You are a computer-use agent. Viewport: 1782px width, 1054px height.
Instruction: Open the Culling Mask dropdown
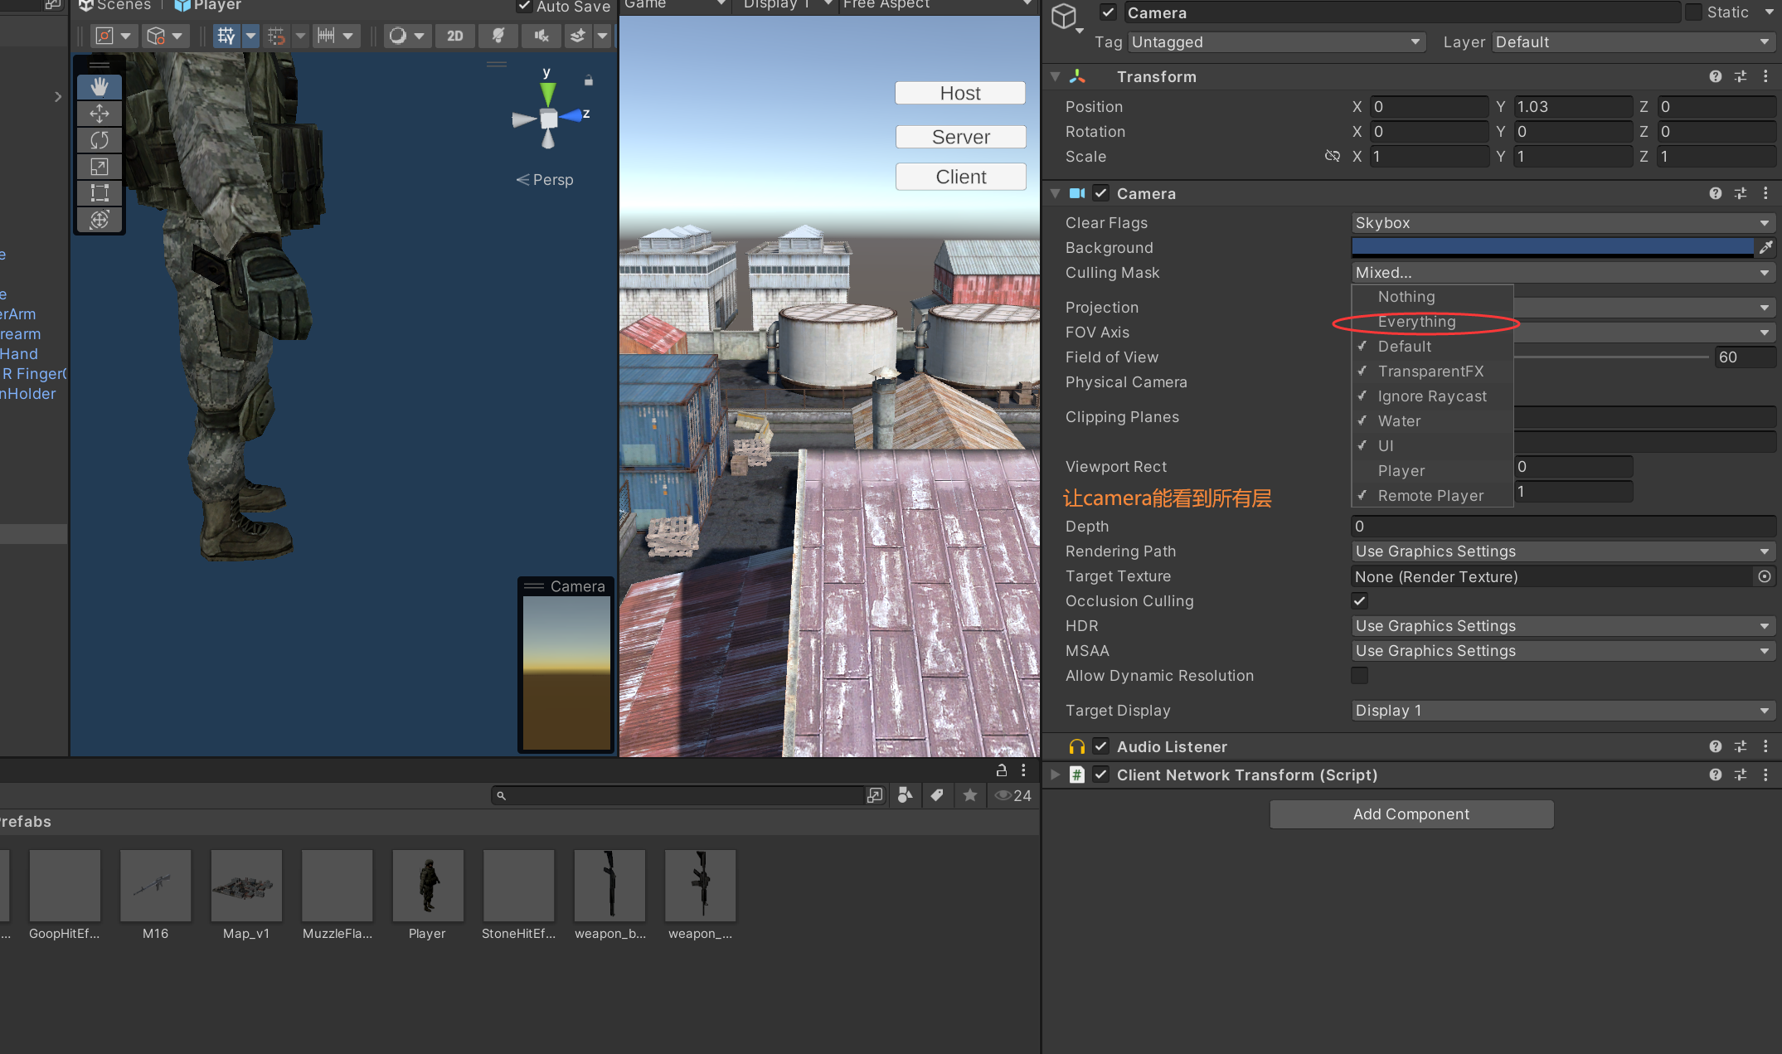(1562, 273)
